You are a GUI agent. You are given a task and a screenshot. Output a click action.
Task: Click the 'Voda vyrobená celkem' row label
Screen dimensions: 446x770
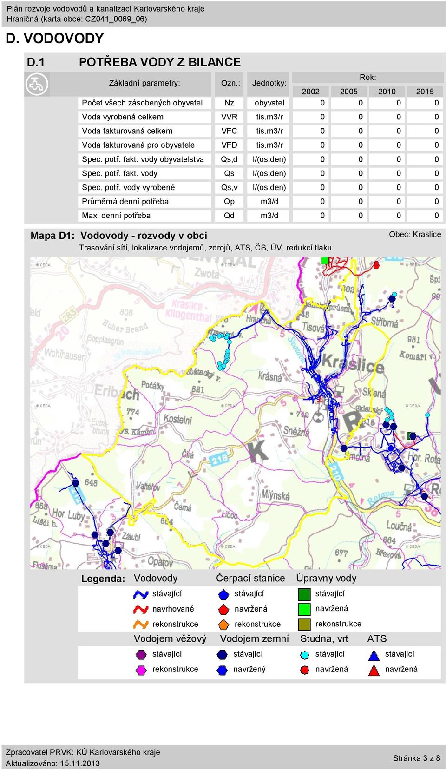click(123, 117)
